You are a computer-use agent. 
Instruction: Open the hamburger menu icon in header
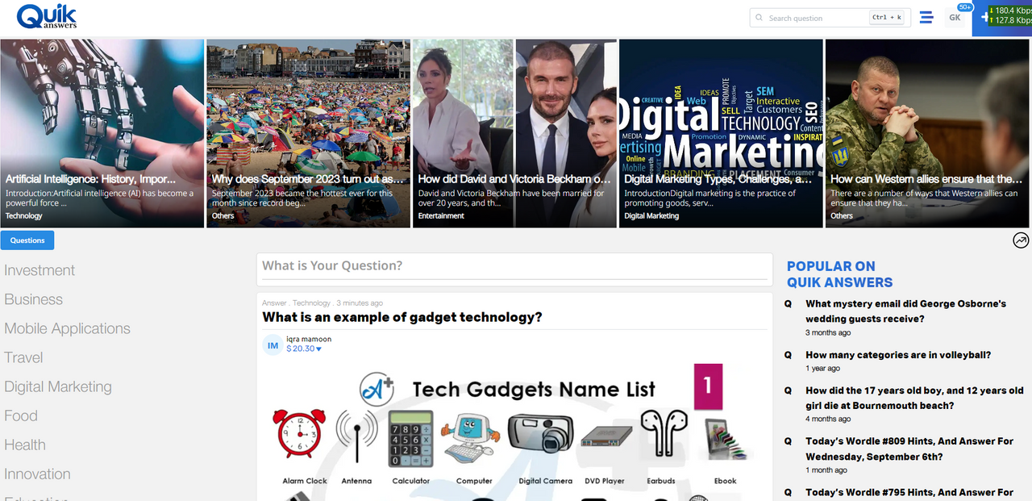pyautogui.click(x=926, y=17)
